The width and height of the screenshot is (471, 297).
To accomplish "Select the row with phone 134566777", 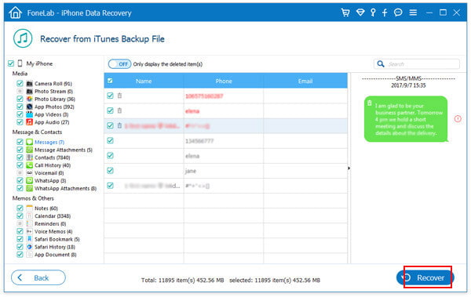I will (225, 141).
